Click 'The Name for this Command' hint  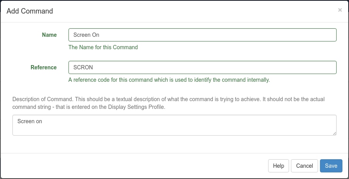point(103,47)
